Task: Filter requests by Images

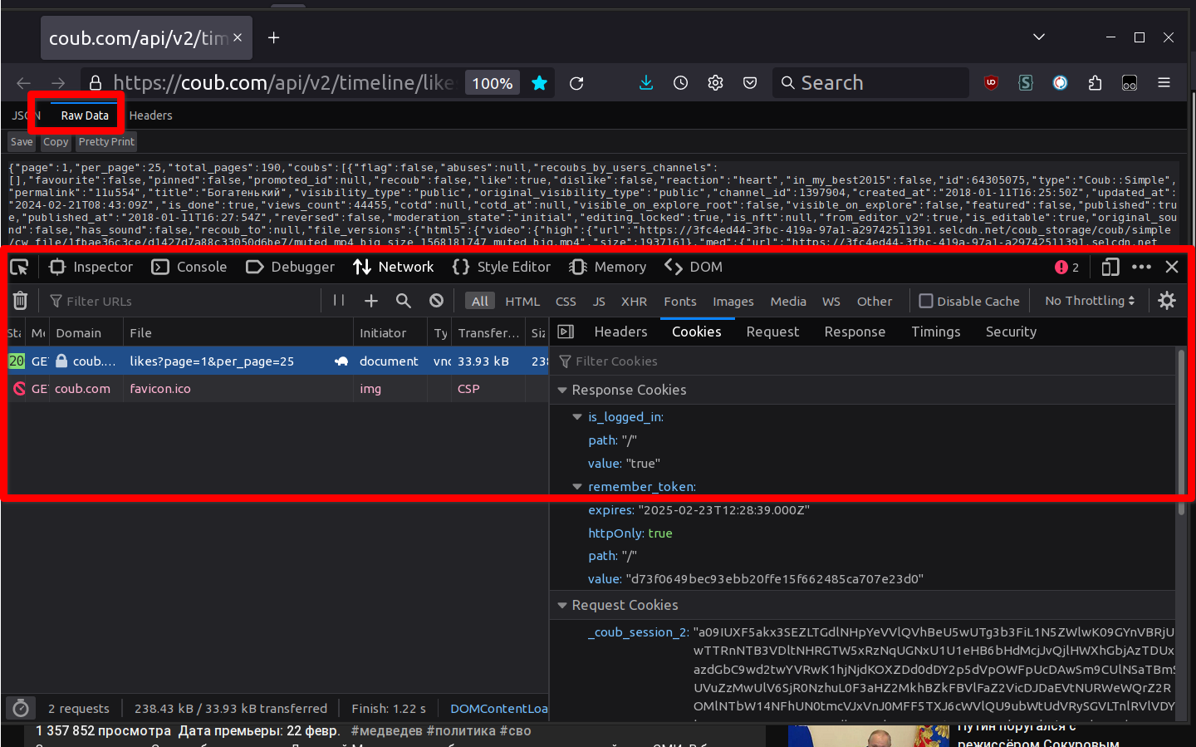Action: point(733,301)
